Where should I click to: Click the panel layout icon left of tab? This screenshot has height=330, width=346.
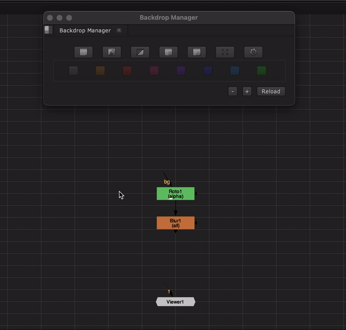48,30
